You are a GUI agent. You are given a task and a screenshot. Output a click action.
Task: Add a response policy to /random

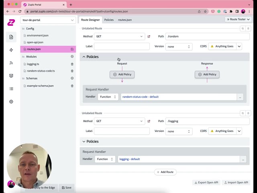pos(207,74)
